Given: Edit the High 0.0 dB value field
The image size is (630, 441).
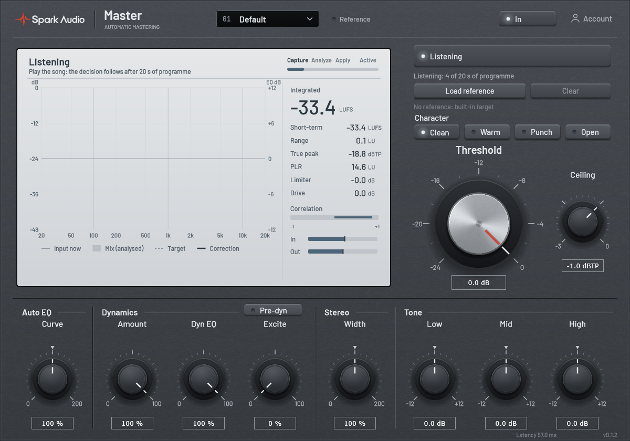Looking at the screenshot, I should click(577, 423).
